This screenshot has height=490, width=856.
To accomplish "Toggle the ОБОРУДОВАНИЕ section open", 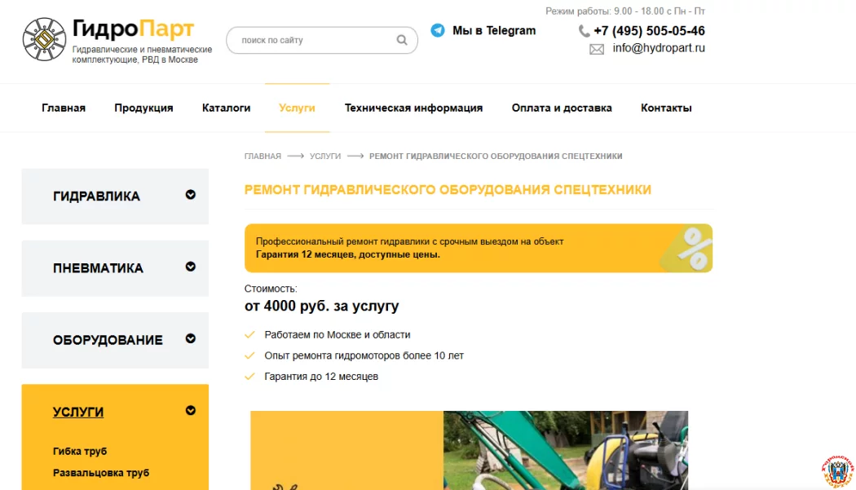I will point(190,340).
